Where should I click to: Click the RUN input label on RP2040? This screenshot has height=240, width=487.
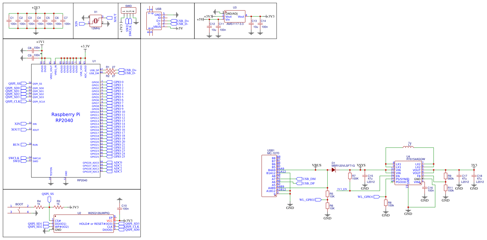tap(16, 145)
